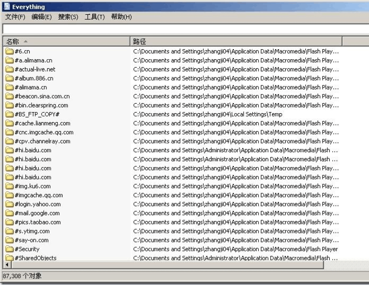Click the Local Settings\Temp path cell
Viewport: 369px width, 285px height.
[207, 114]
